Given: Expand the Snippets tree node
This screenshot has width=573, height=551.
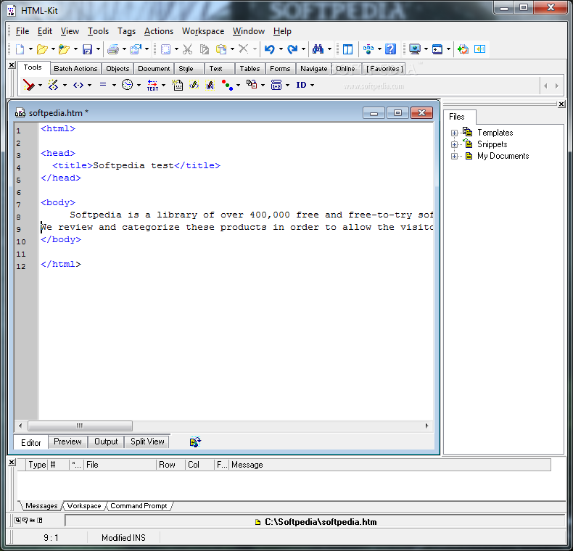Looking at the screenshot, I should 454,145.
